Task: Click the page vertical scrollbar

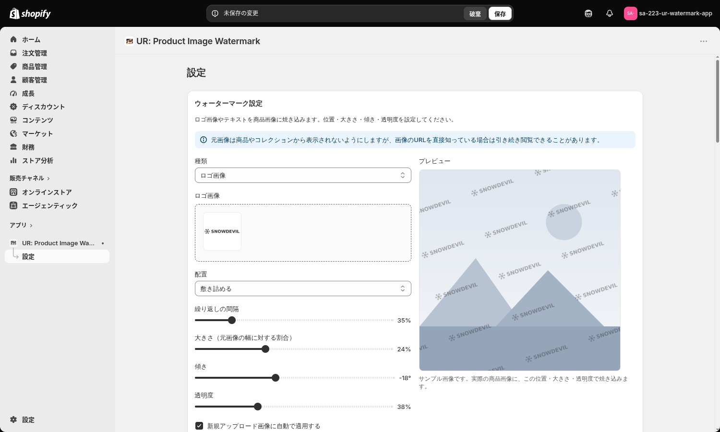Action: (x=718, y=101)
